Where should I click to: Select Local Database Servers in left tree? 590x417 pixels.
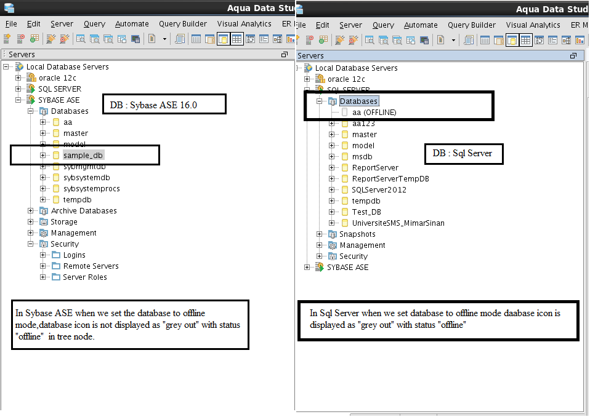pos(67,67)
